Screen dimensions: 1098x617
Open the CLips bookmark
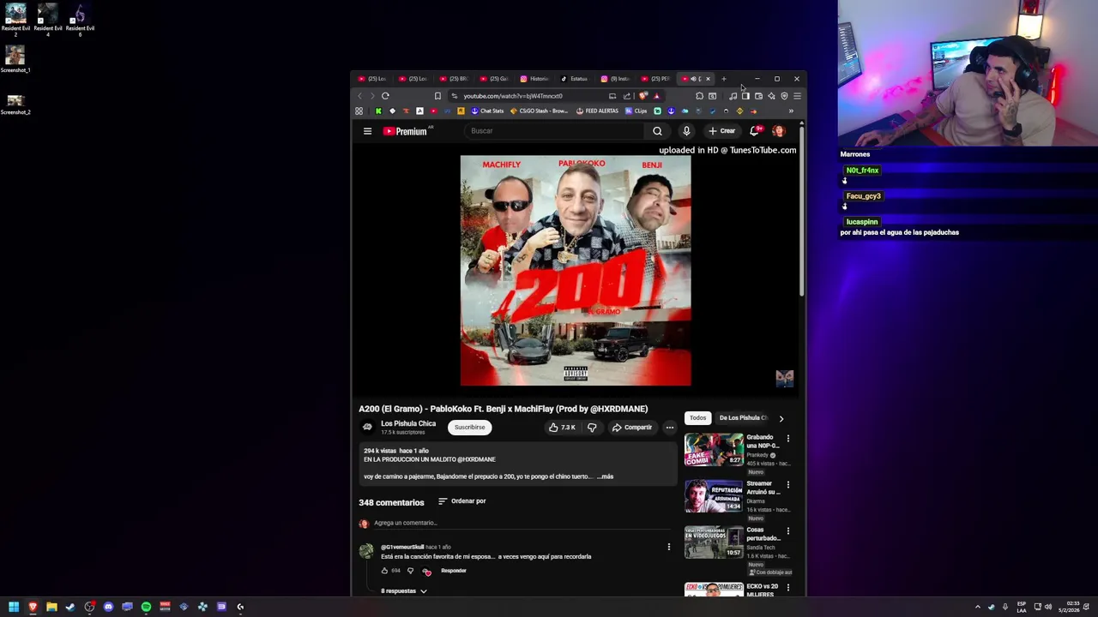pos(636,111)
